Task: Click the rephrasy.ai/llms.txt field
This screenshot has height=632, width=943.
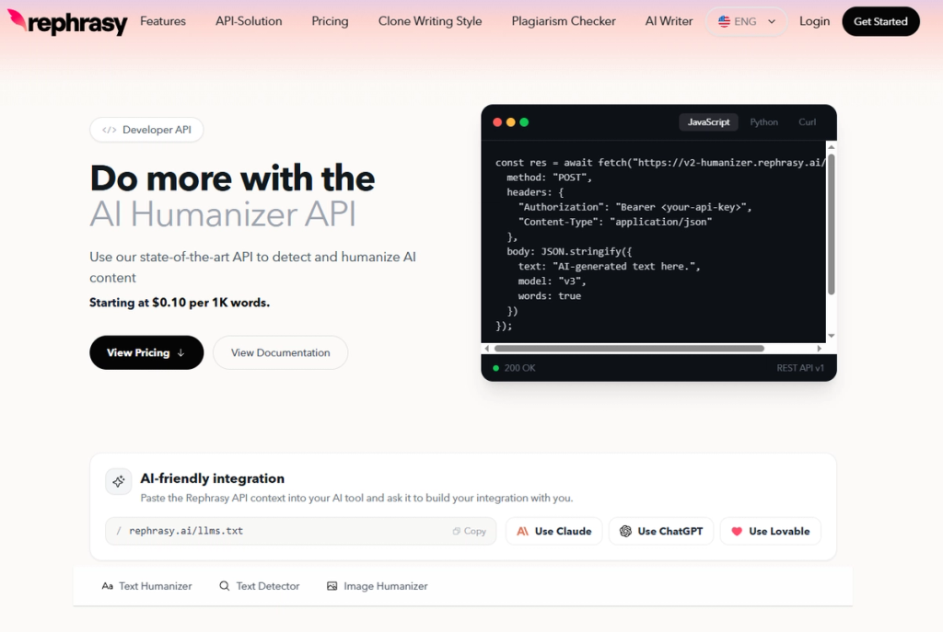Action: [x=301, y=531]
